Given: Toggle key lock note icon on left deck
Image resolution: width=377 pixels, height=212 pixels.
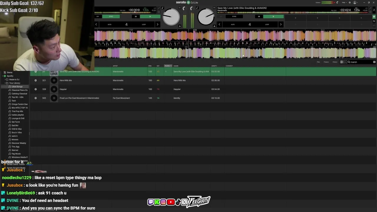Looking at the screenshot, I should click(x=163, y=8).
